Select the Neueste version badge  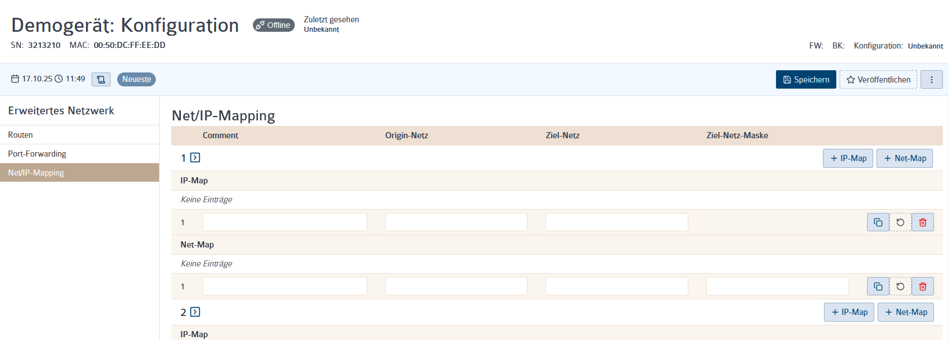136,79
